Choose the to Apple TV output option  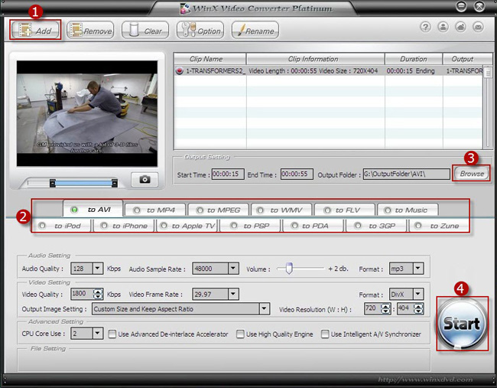point(187,226)
